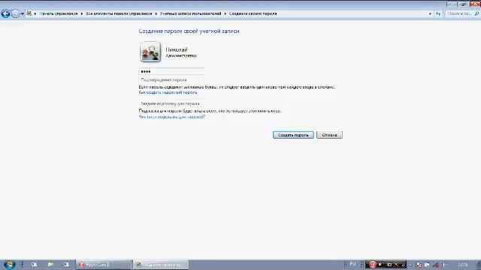Show hidden tray icons arrow
Screen dimensions: 481x270
(x=410, y=265)
